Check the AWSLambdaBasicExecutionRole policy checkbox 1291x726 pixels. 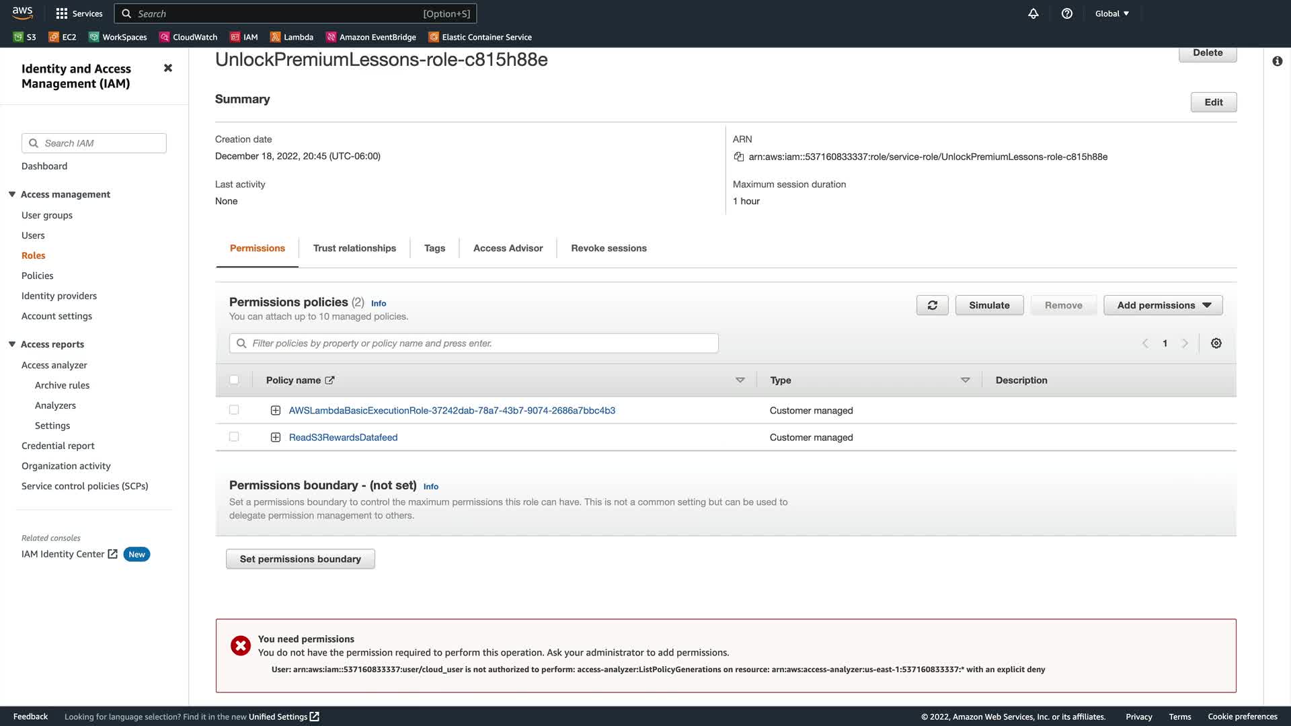tap(234, 410)
